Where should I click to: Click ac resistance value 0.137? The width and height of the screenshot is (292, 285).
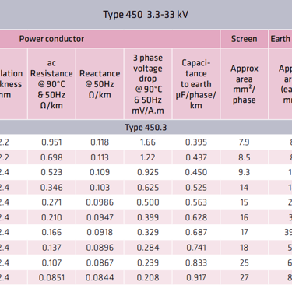point(51,248)
